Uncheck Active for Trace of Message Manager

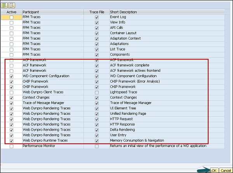(11, 103)
